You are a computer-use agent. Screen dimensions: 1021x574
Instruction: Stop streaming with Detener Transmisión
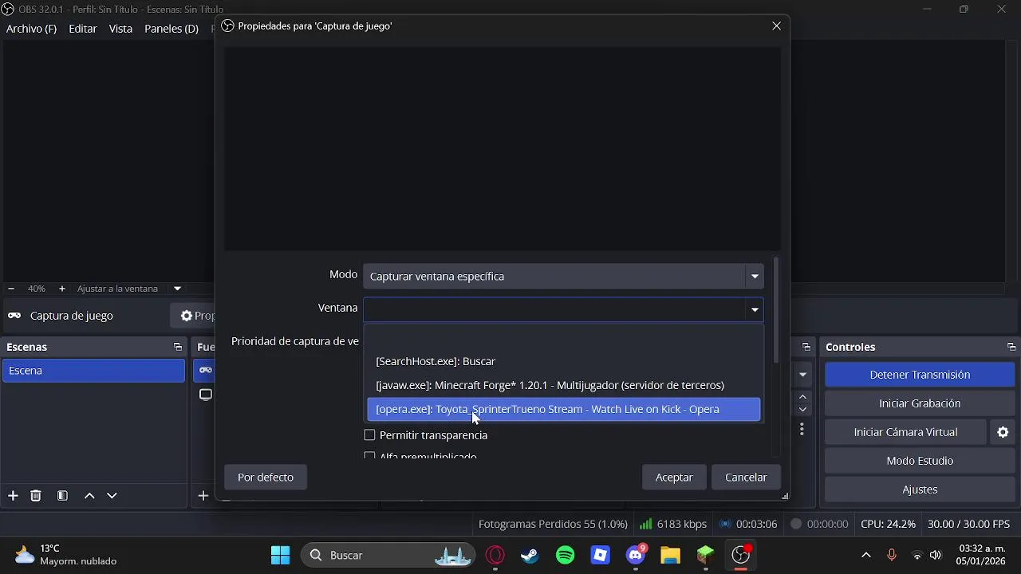click(920, 375)
